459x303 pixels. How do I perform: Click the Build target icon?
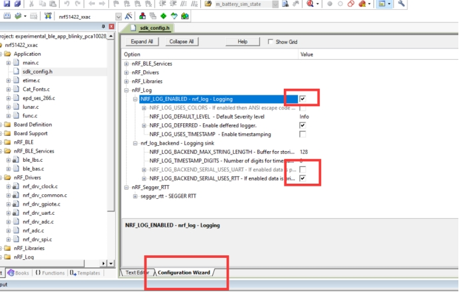point(7,16)
